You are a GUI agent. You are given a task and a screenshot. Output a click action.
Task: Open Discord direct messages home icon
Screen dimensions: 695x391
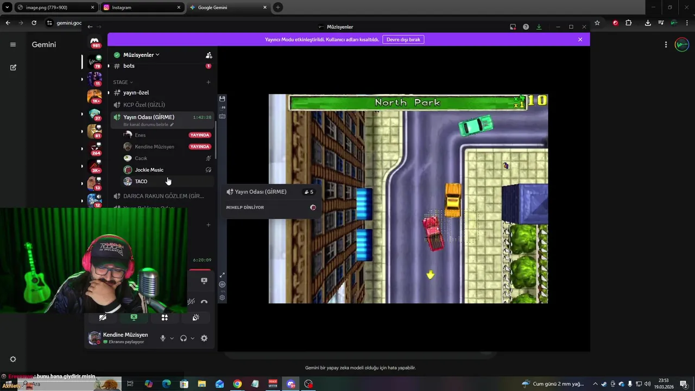point(94,41)
